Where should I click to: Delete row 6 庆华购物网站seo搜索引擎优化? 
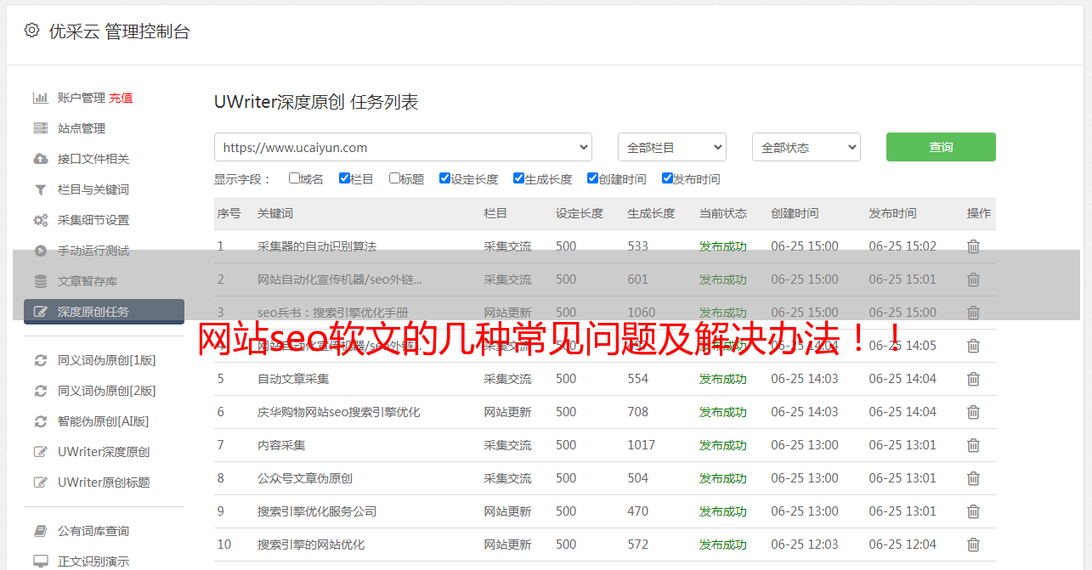pyautogui.click(x=974, y=412)
